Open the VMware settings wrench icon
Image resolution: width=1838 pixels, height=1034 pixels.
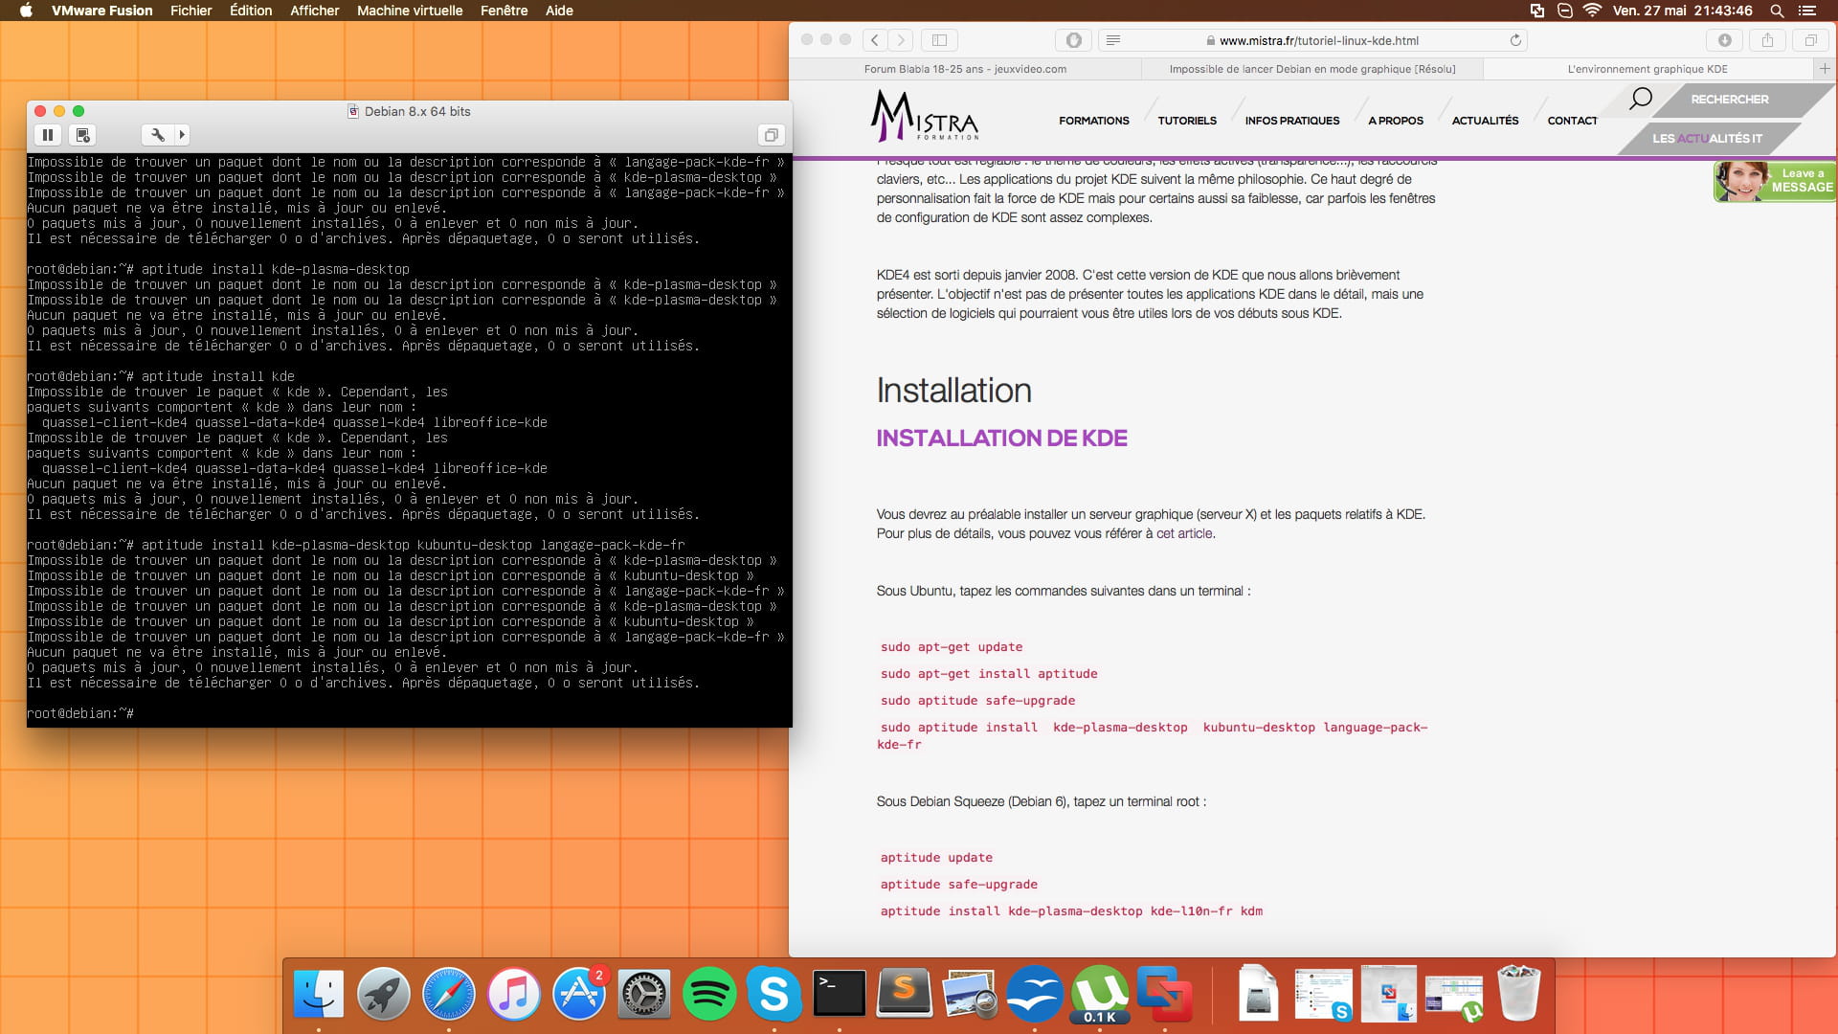tap(157, 135)
